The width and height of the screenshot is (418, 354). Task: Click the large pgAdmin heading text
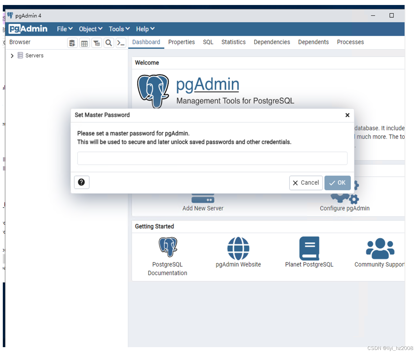click(207, 84)
